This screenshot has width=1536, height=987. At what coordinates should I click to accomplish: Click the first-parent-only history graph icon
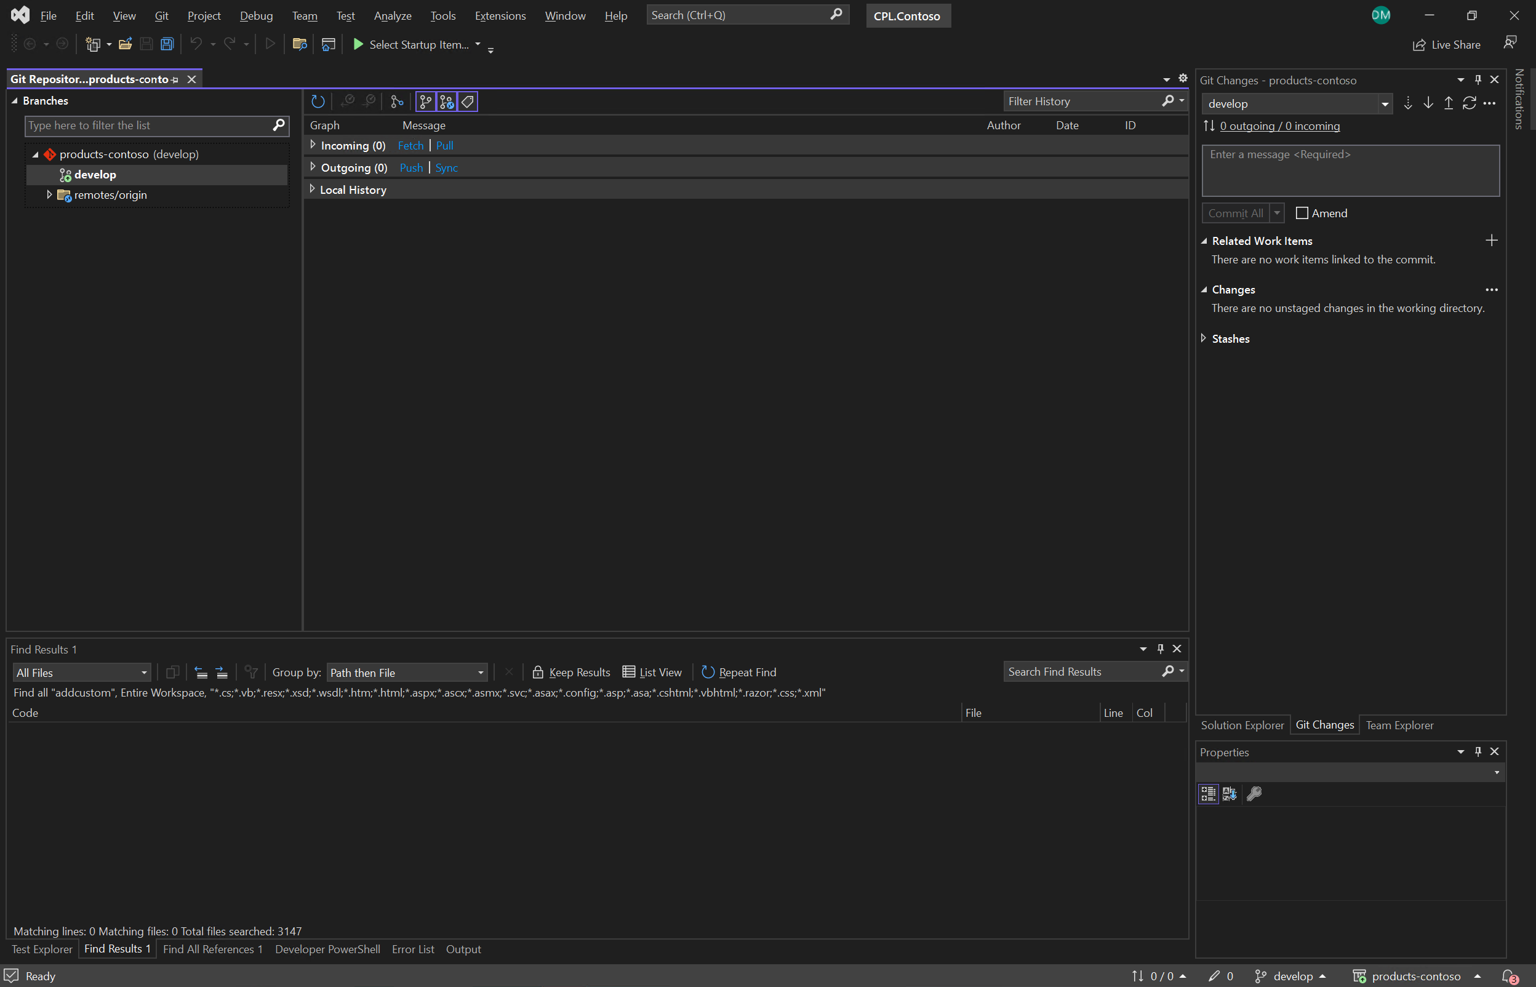click(x=397, y=102)
